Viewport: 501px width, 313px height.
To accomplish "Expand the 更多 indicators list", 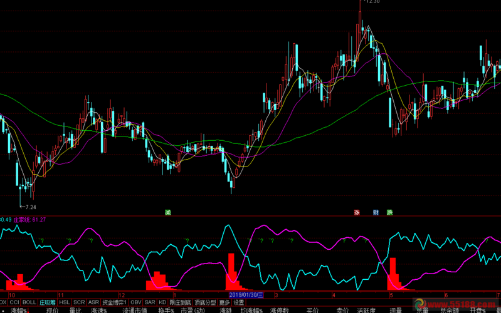I will pyautogui.click(x=224, y=302).
